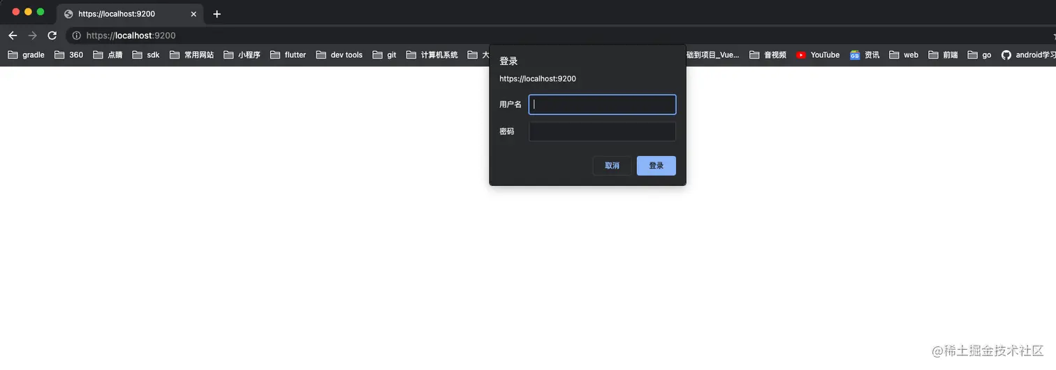
Task: Open the web bookmark folder
Action: pyautogui.click(x=904, y=55)
